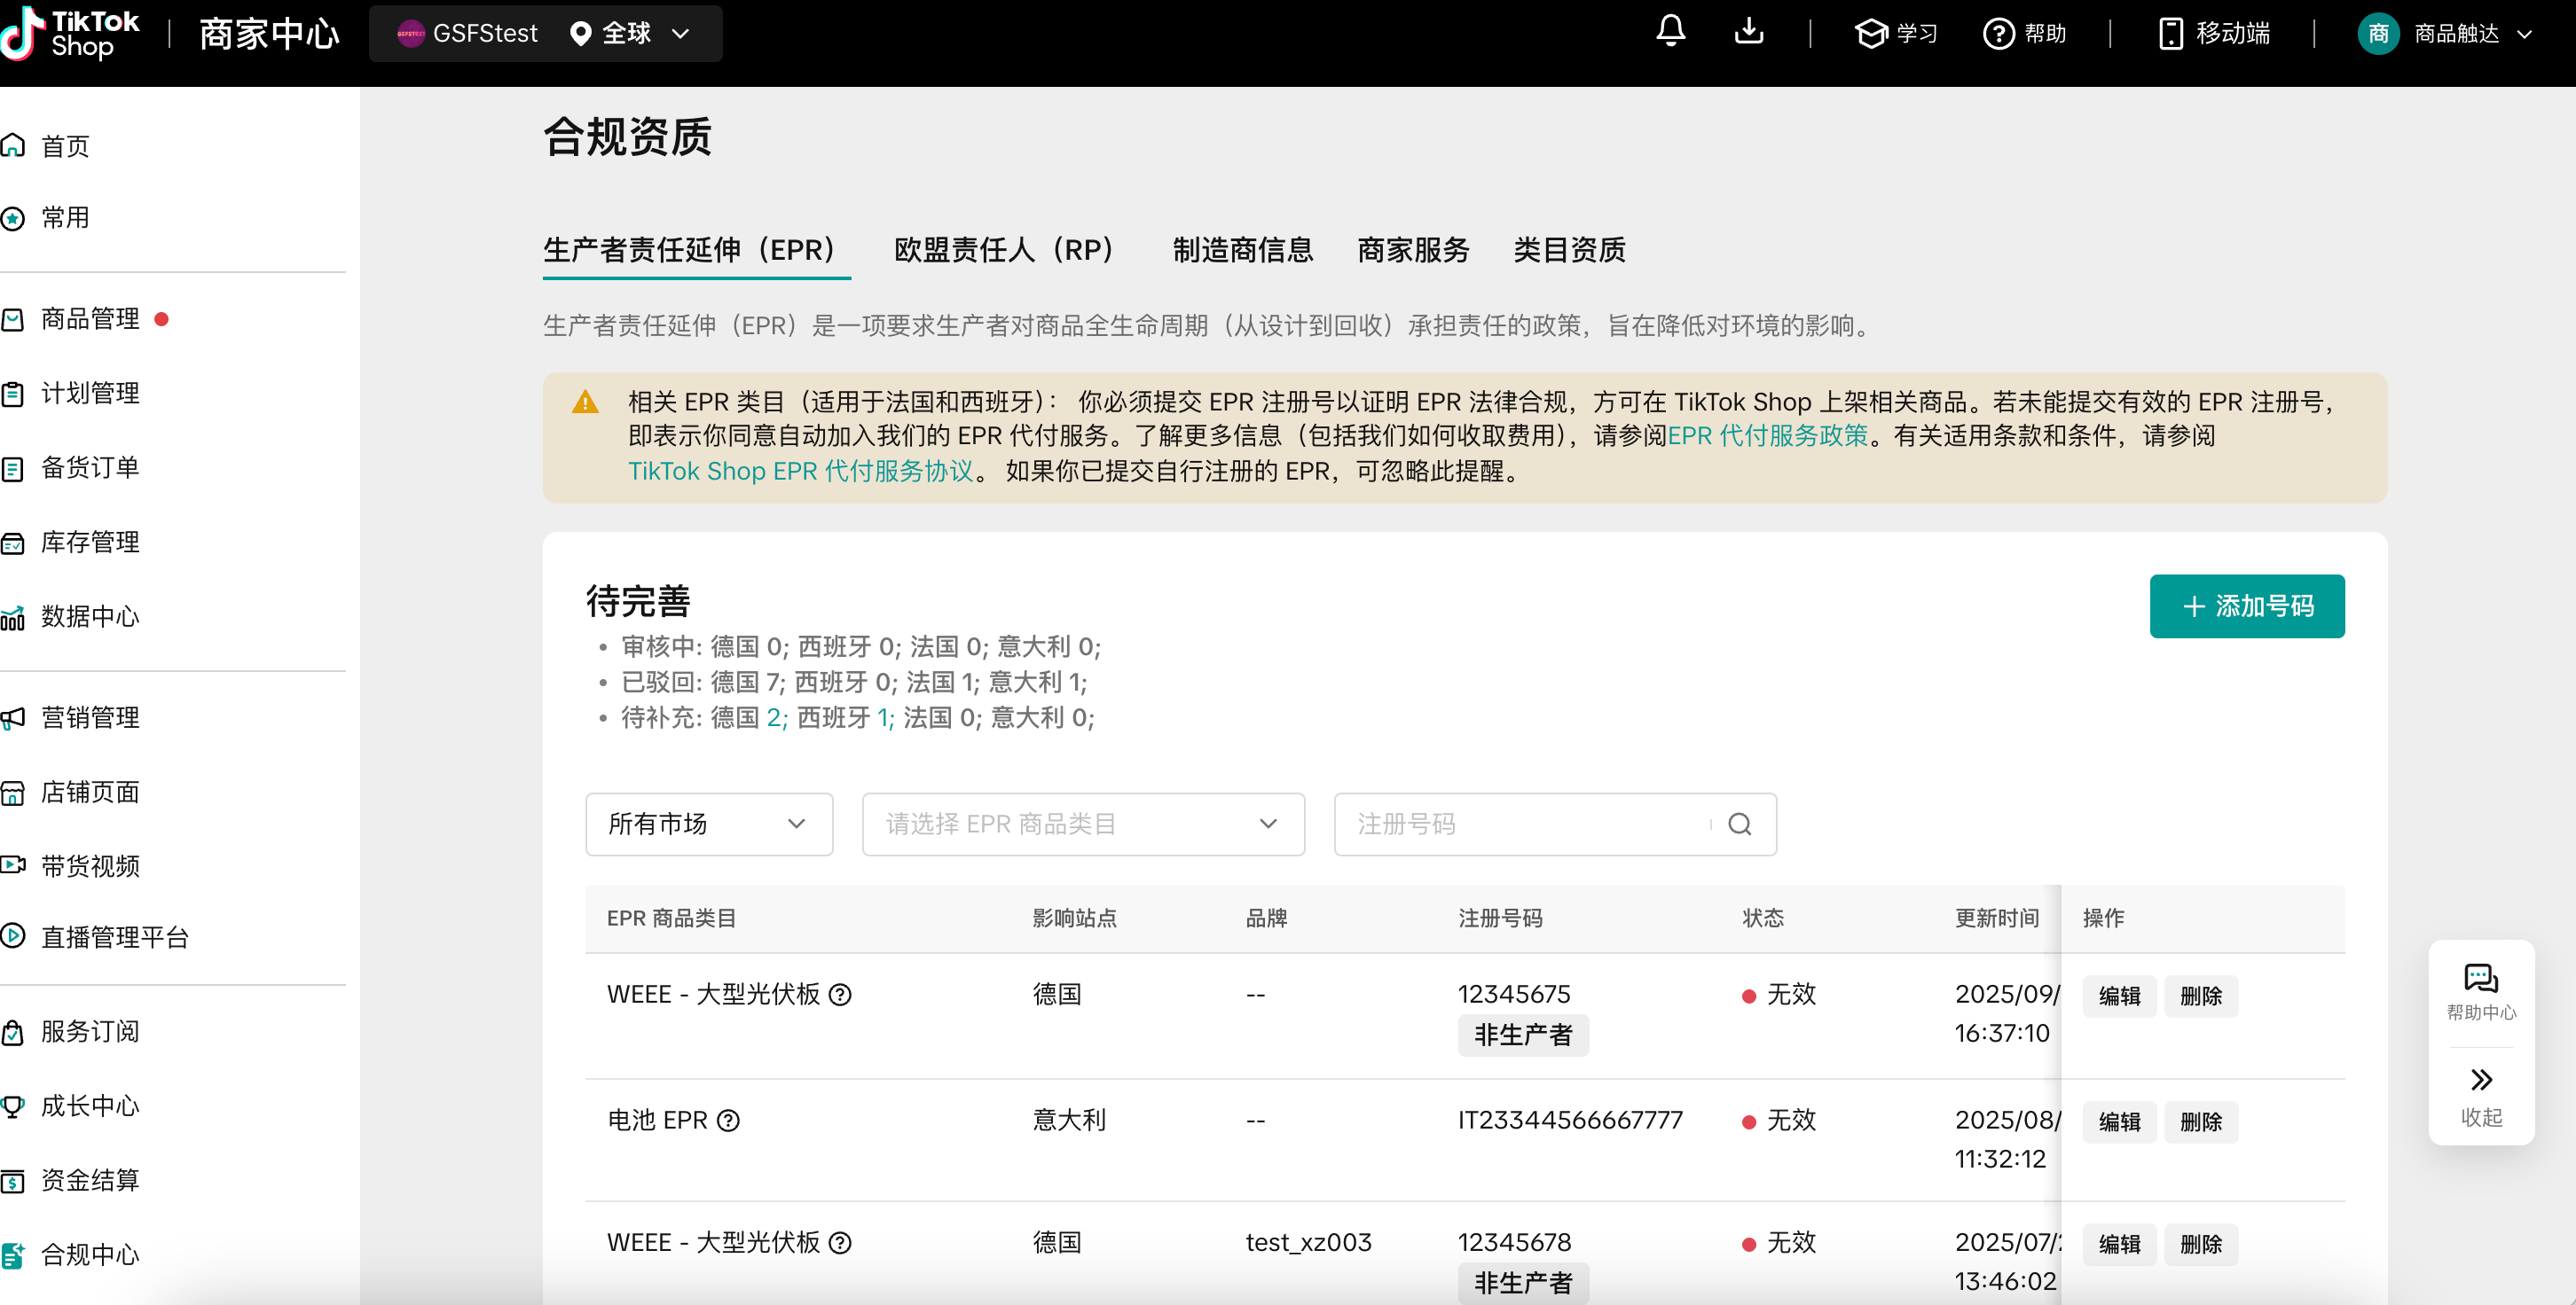Open the 移动端 phone icon
Viewport: 2576px width, 1305px height.
click(x=2170, y=33)
